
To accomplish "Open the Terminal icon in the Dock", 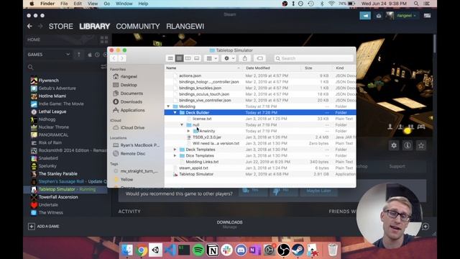I will (184, 250).
